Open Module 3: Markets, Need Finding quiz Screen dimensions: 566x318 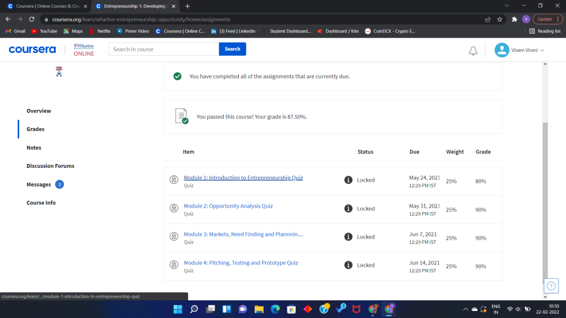(244, 234)
